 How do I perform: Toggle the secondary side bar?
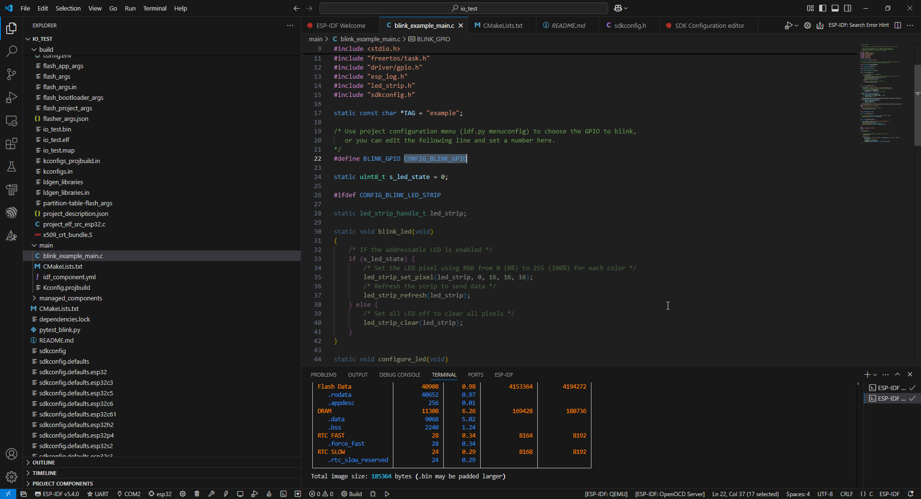coord(848,8)
